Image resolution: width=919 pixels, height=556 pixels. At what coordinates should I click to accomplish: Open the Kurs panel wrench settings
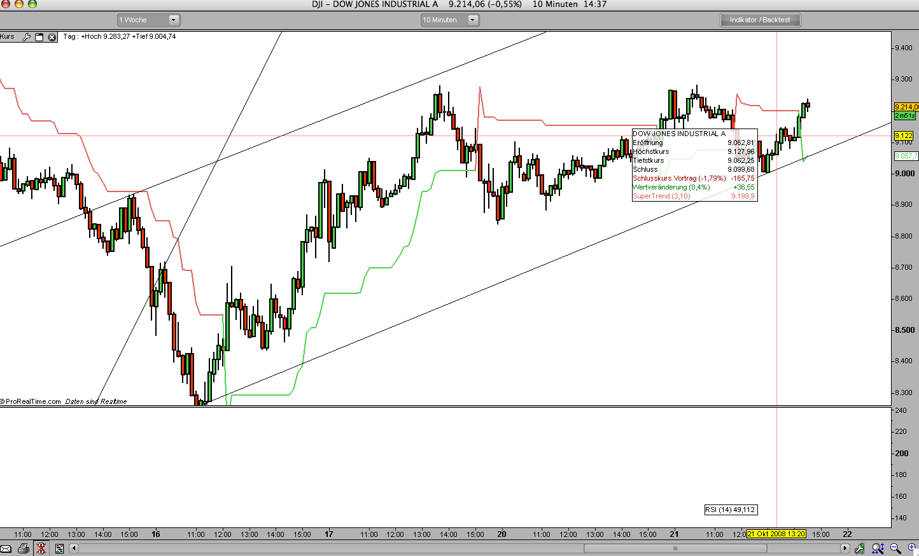(x=26, y=37)
